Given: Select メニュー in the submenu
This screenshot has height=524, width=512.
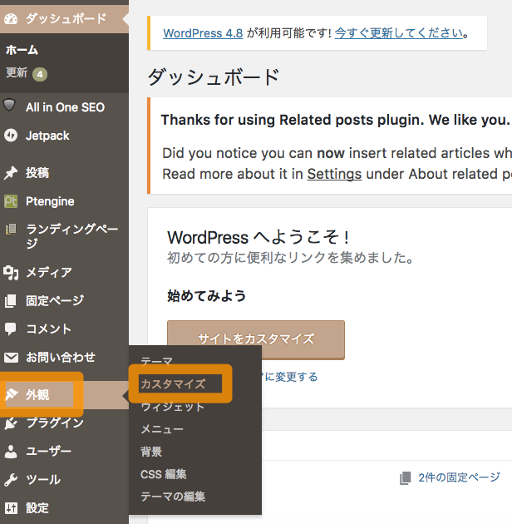Looking at the screenshot, I should coord(162,429).
